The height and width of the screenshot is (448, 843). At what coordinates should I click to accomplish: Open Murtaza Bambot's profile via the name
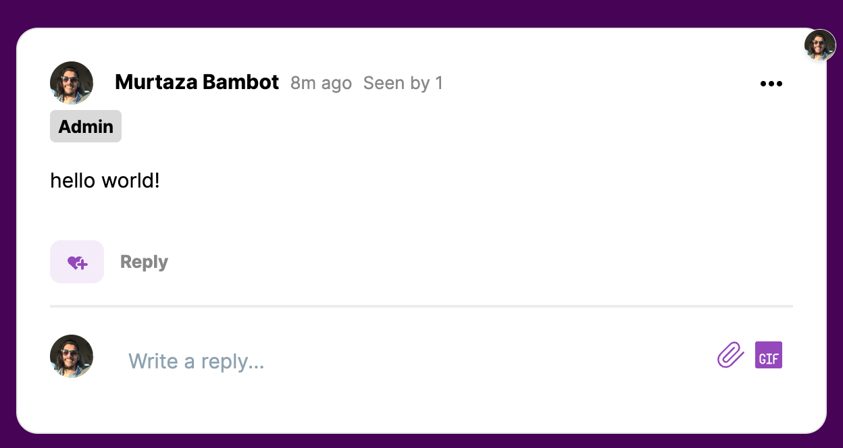pos(197,82)
